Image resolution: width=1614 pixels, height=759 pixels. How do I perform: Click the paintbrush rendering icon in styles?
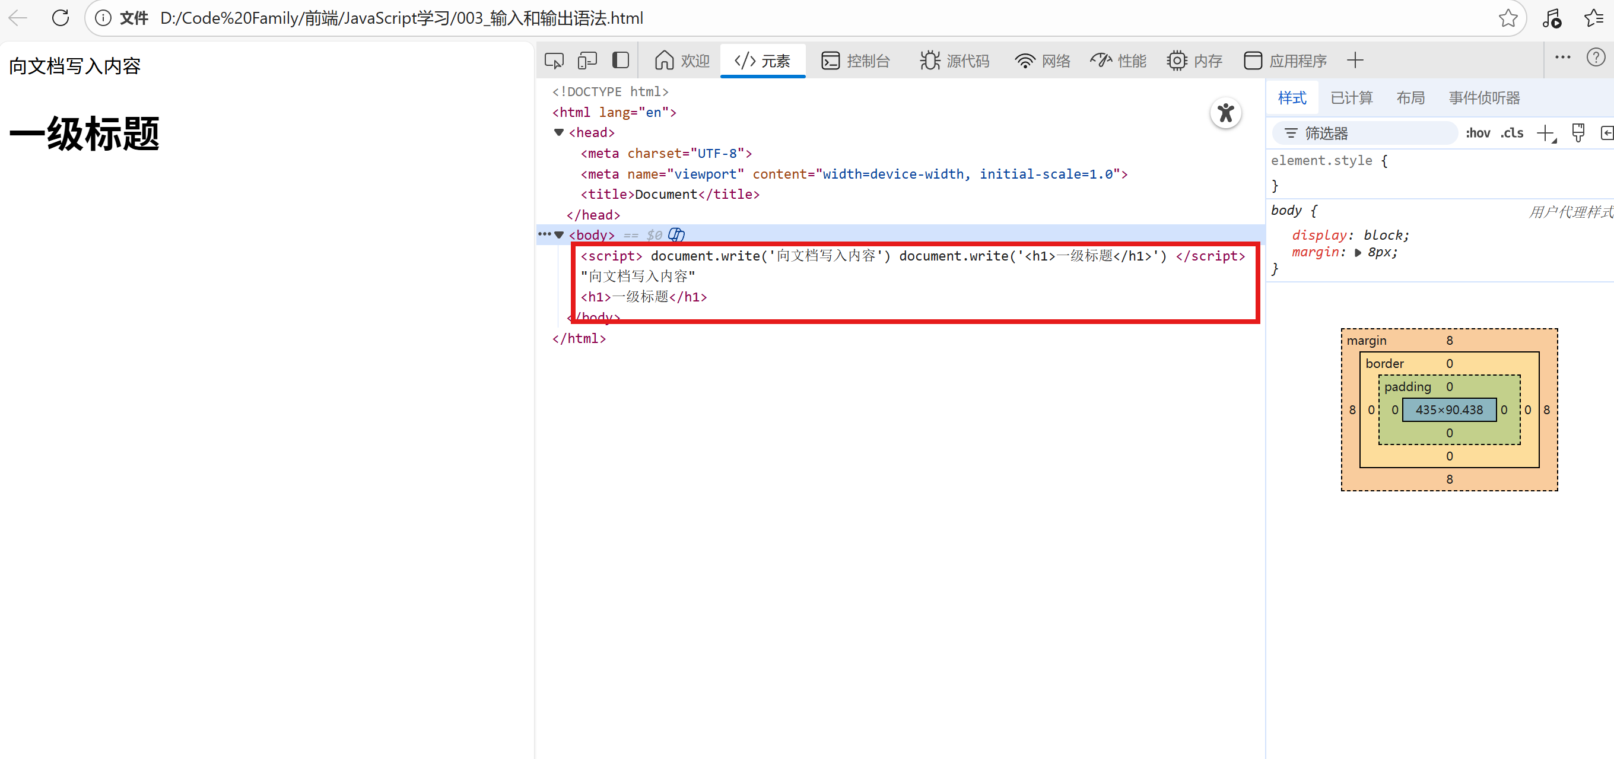click(x=1578, y=133)
